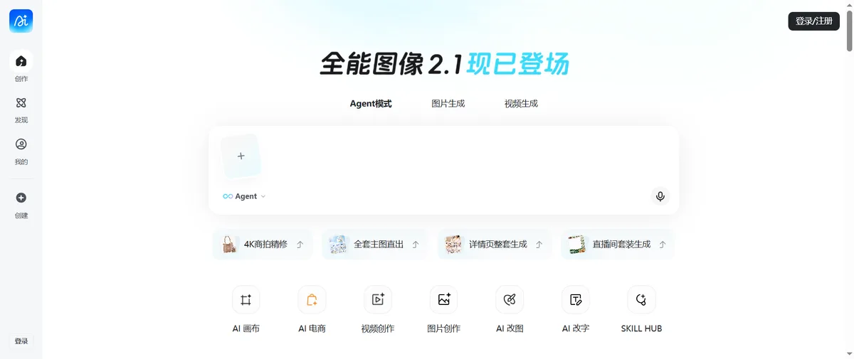Add an image with the plus tile
Screen dimensions: 854x359
(241, 156)
